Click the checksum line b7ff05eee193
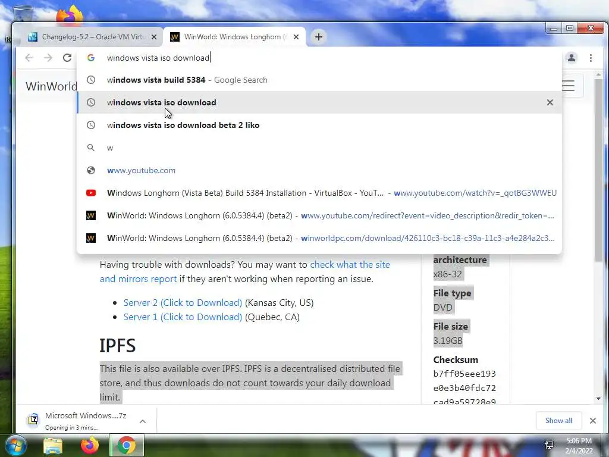 click(464, 374)
